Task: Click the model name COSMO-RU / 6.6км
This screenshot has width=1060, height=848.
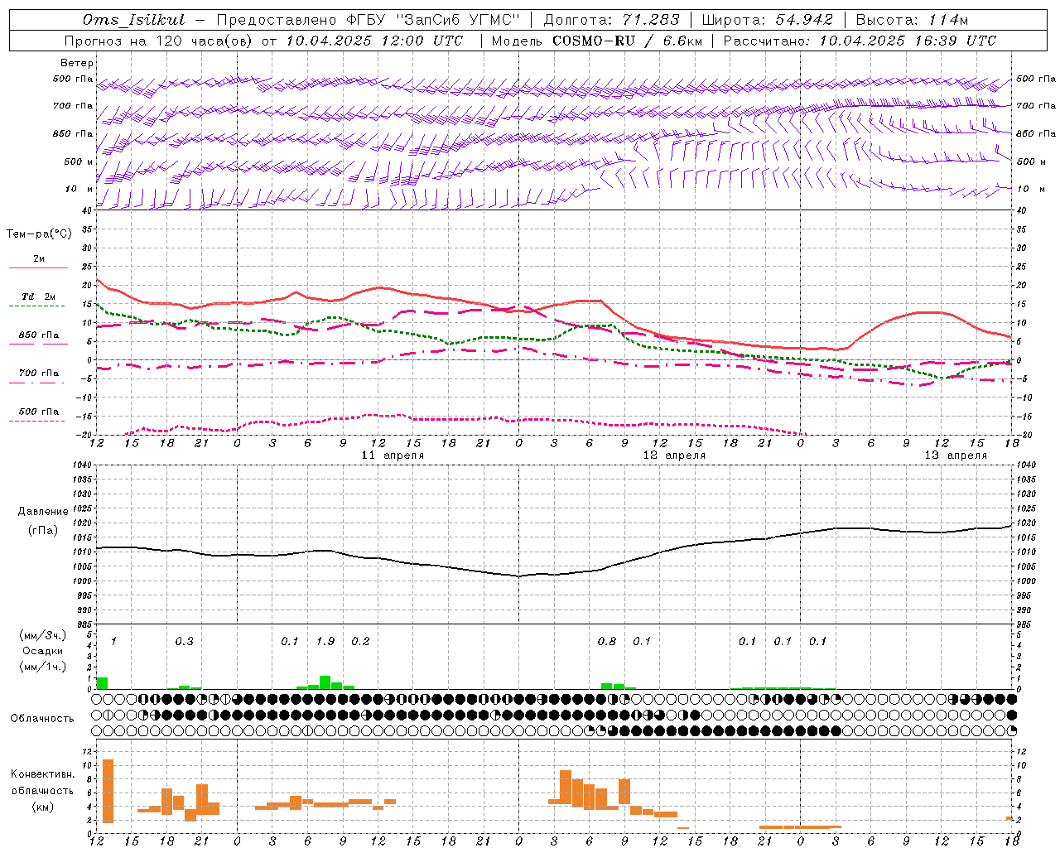Action: click(x=628, y=41)
